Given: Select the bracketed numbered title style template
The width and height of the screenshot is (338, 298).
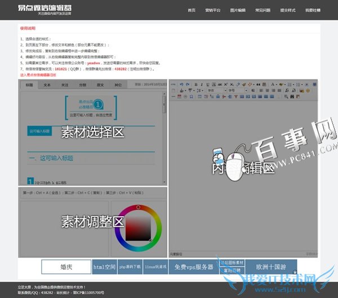Looking at the screenshot, I should click(x=91, y=108).
